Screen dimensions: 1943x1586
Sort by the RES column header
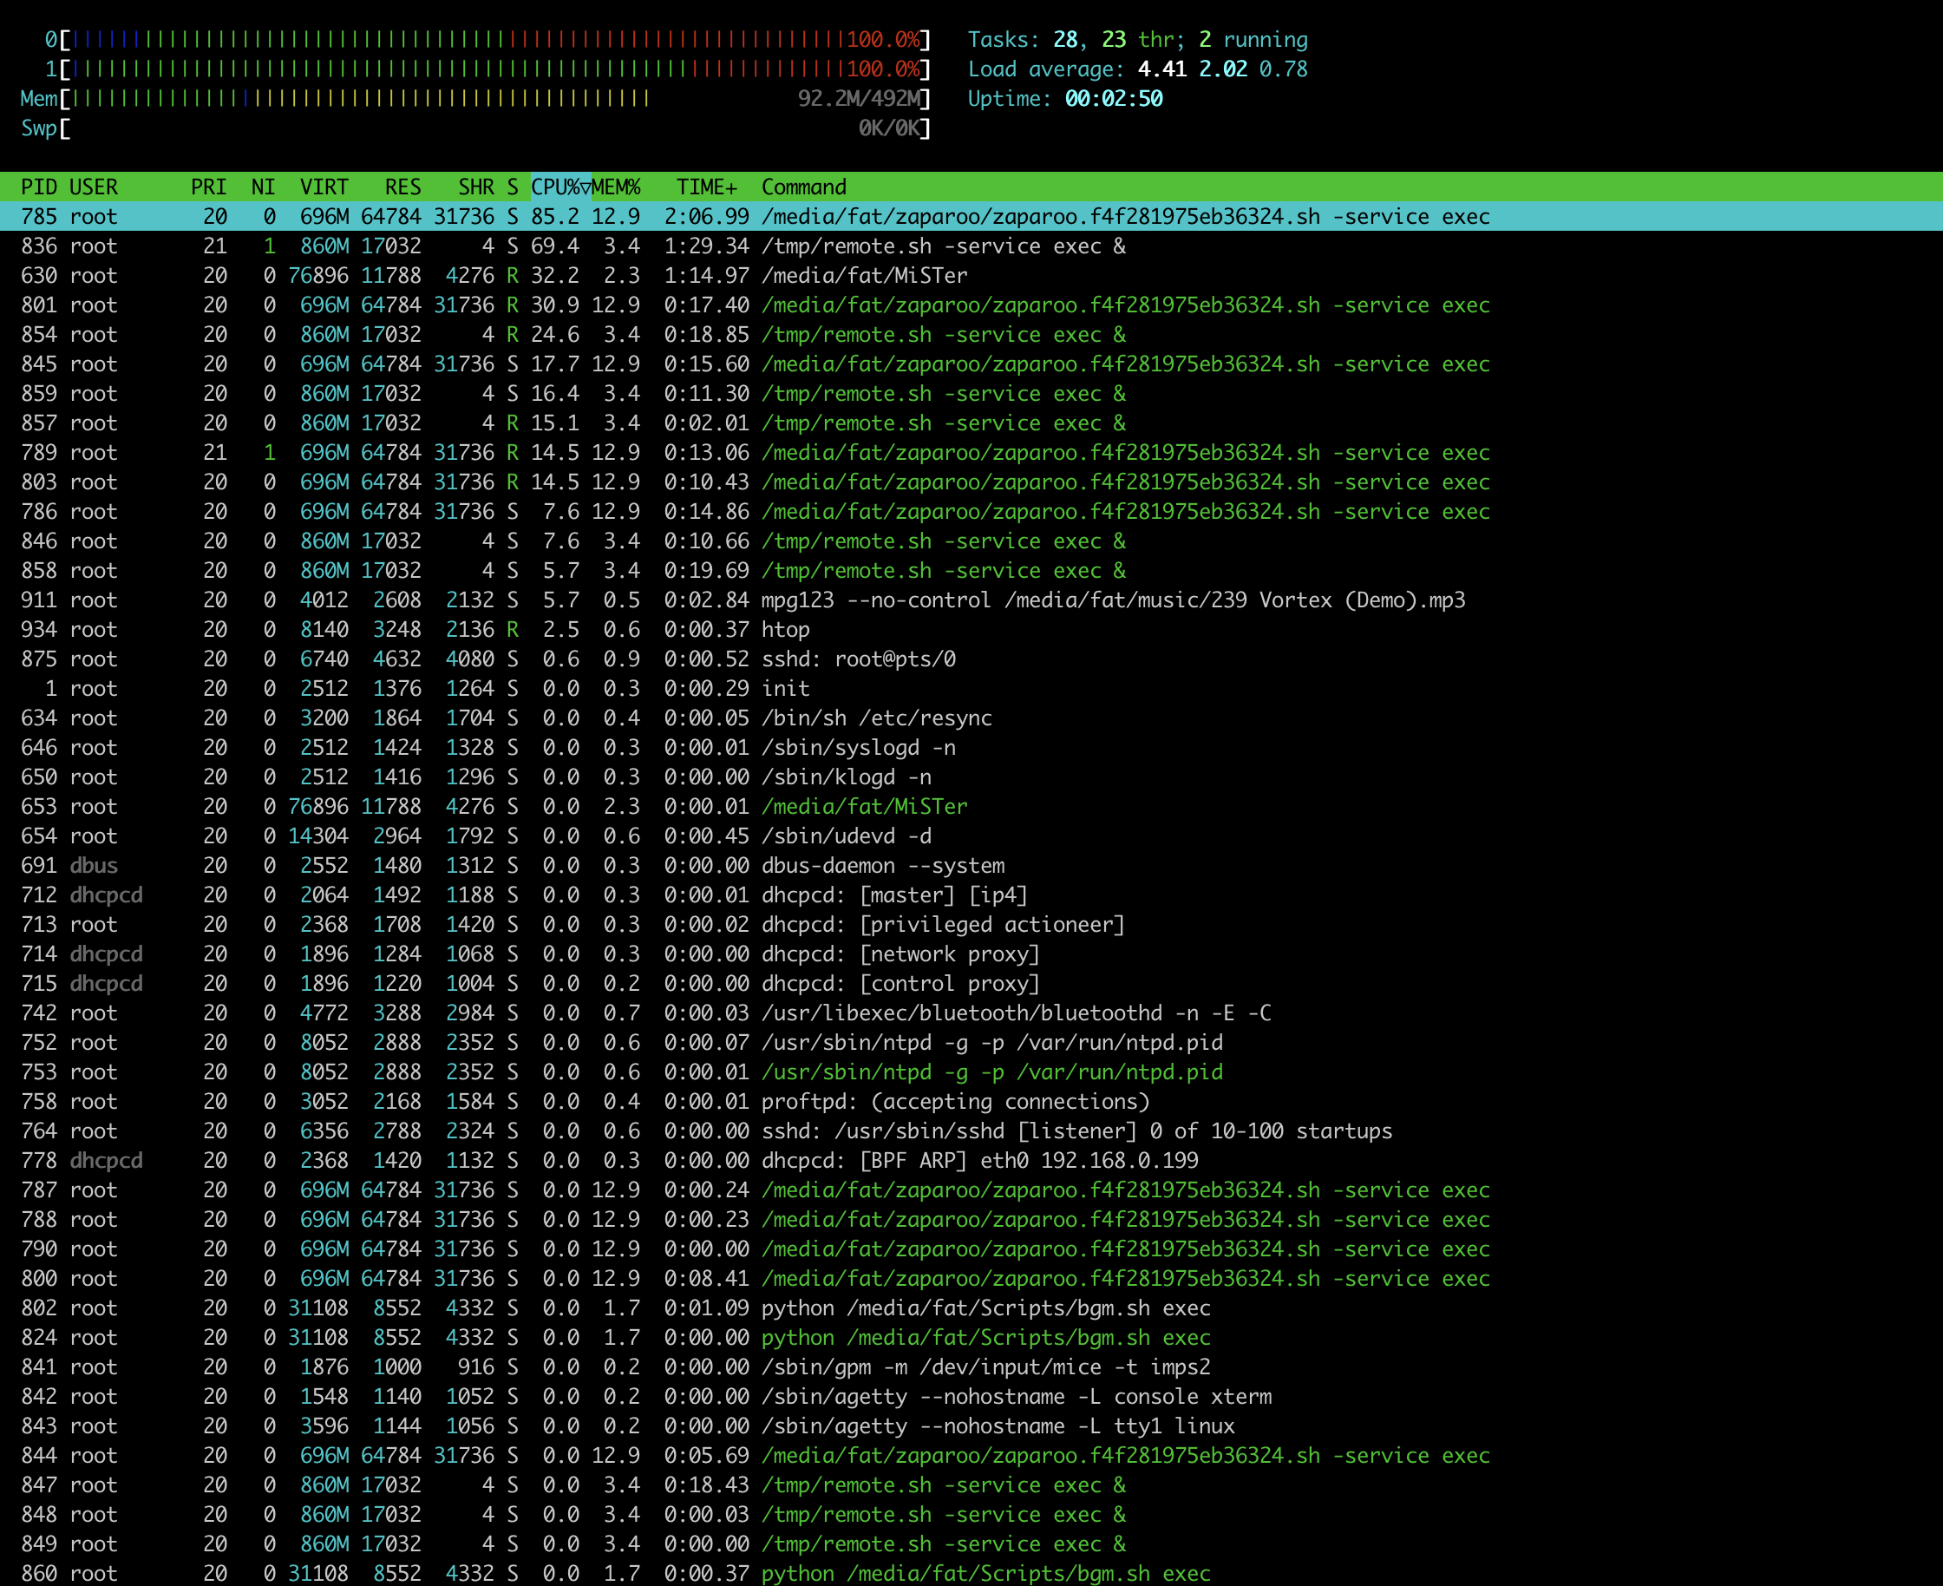pyautogui.click(x=402, y=187)
